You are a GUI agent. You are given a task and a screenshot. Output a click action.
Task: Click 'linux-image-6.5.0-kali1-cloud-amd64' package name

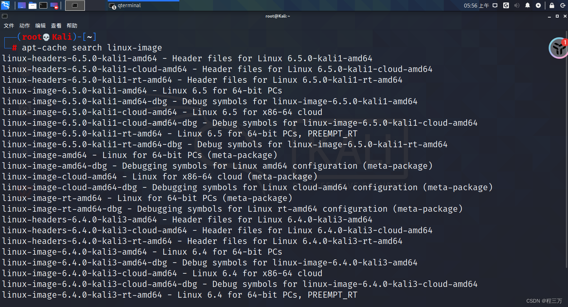(89, 112)
